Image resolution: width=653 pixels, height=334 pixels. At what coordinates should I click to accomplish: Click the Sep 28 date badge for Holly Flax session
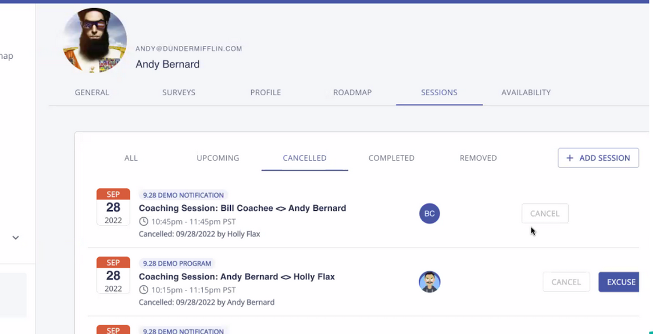tap(113, 275)
